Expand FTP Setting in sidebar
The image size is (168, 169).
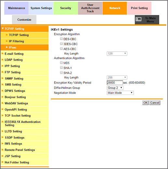coord(24,72)
